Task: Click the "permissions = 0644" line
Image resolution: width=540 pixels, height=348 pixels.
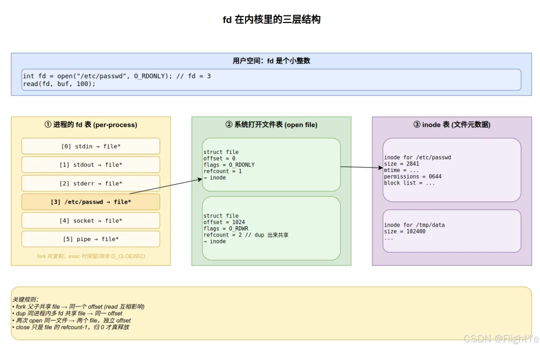Action: 413,176
